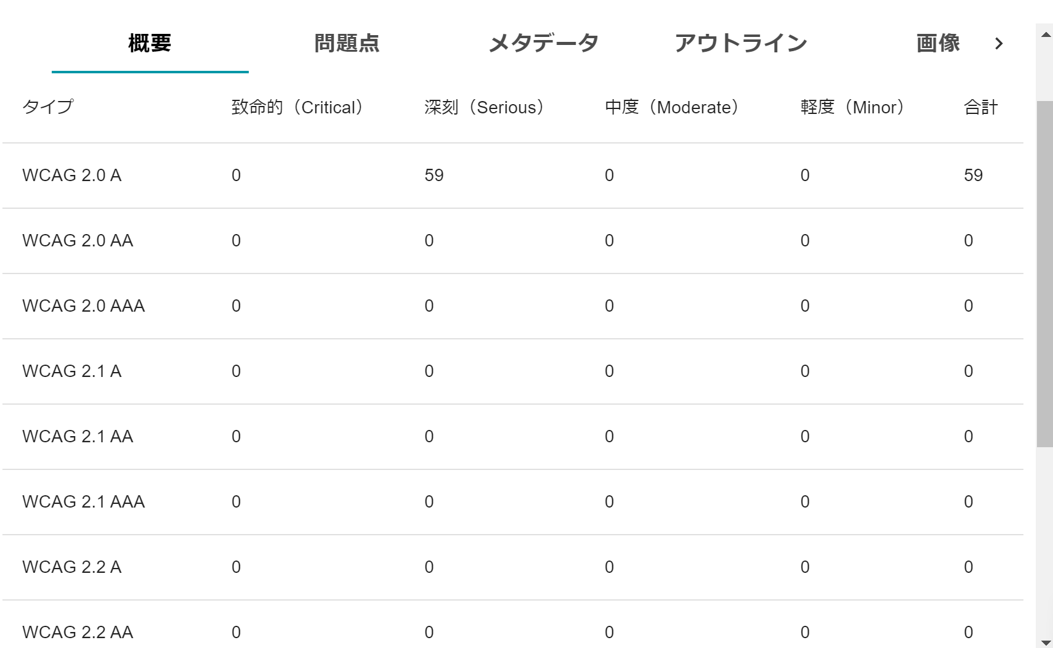Click the Critical value in WCAG 2.0 A row
This screenshot has width=1053, height=648.
pyautogui.click(x=236, y=176)
